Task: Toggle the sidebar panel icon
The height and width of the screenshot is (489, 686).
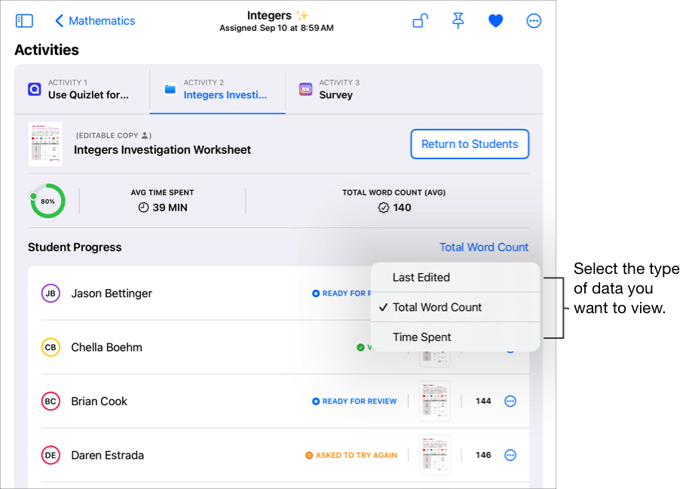Action: coord(23,20)
